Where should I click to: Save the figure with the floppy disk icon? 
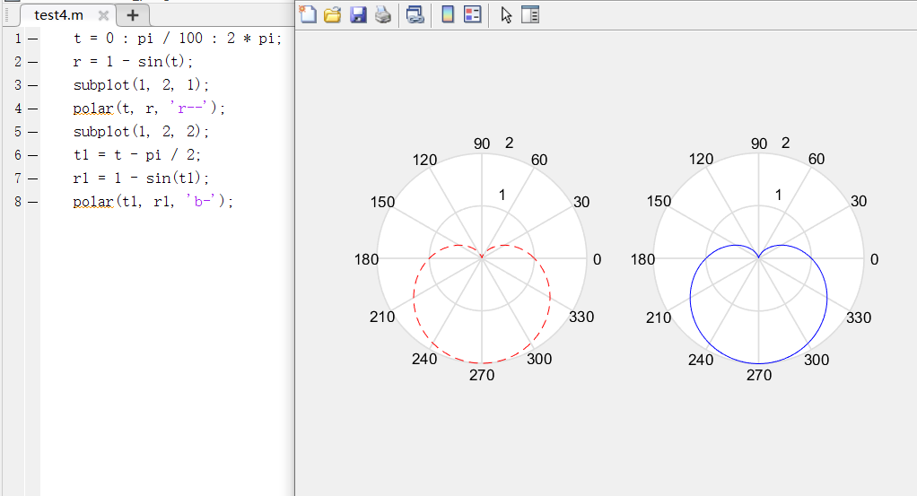point(358,14)
